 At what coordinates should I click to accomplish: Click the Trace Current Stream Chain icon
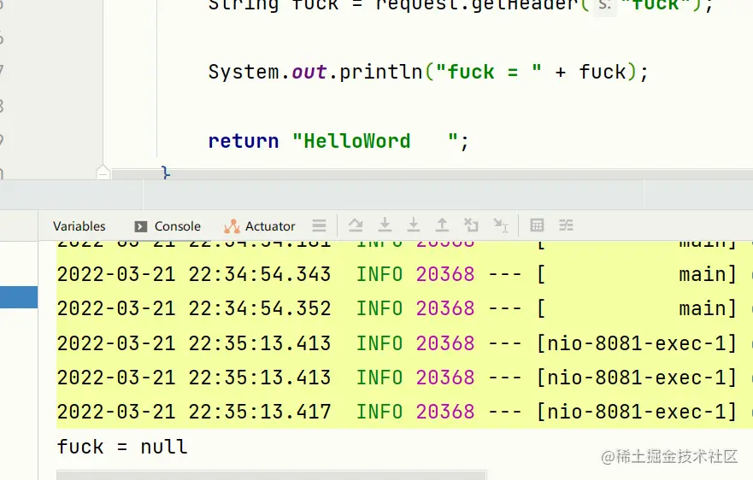566,225
